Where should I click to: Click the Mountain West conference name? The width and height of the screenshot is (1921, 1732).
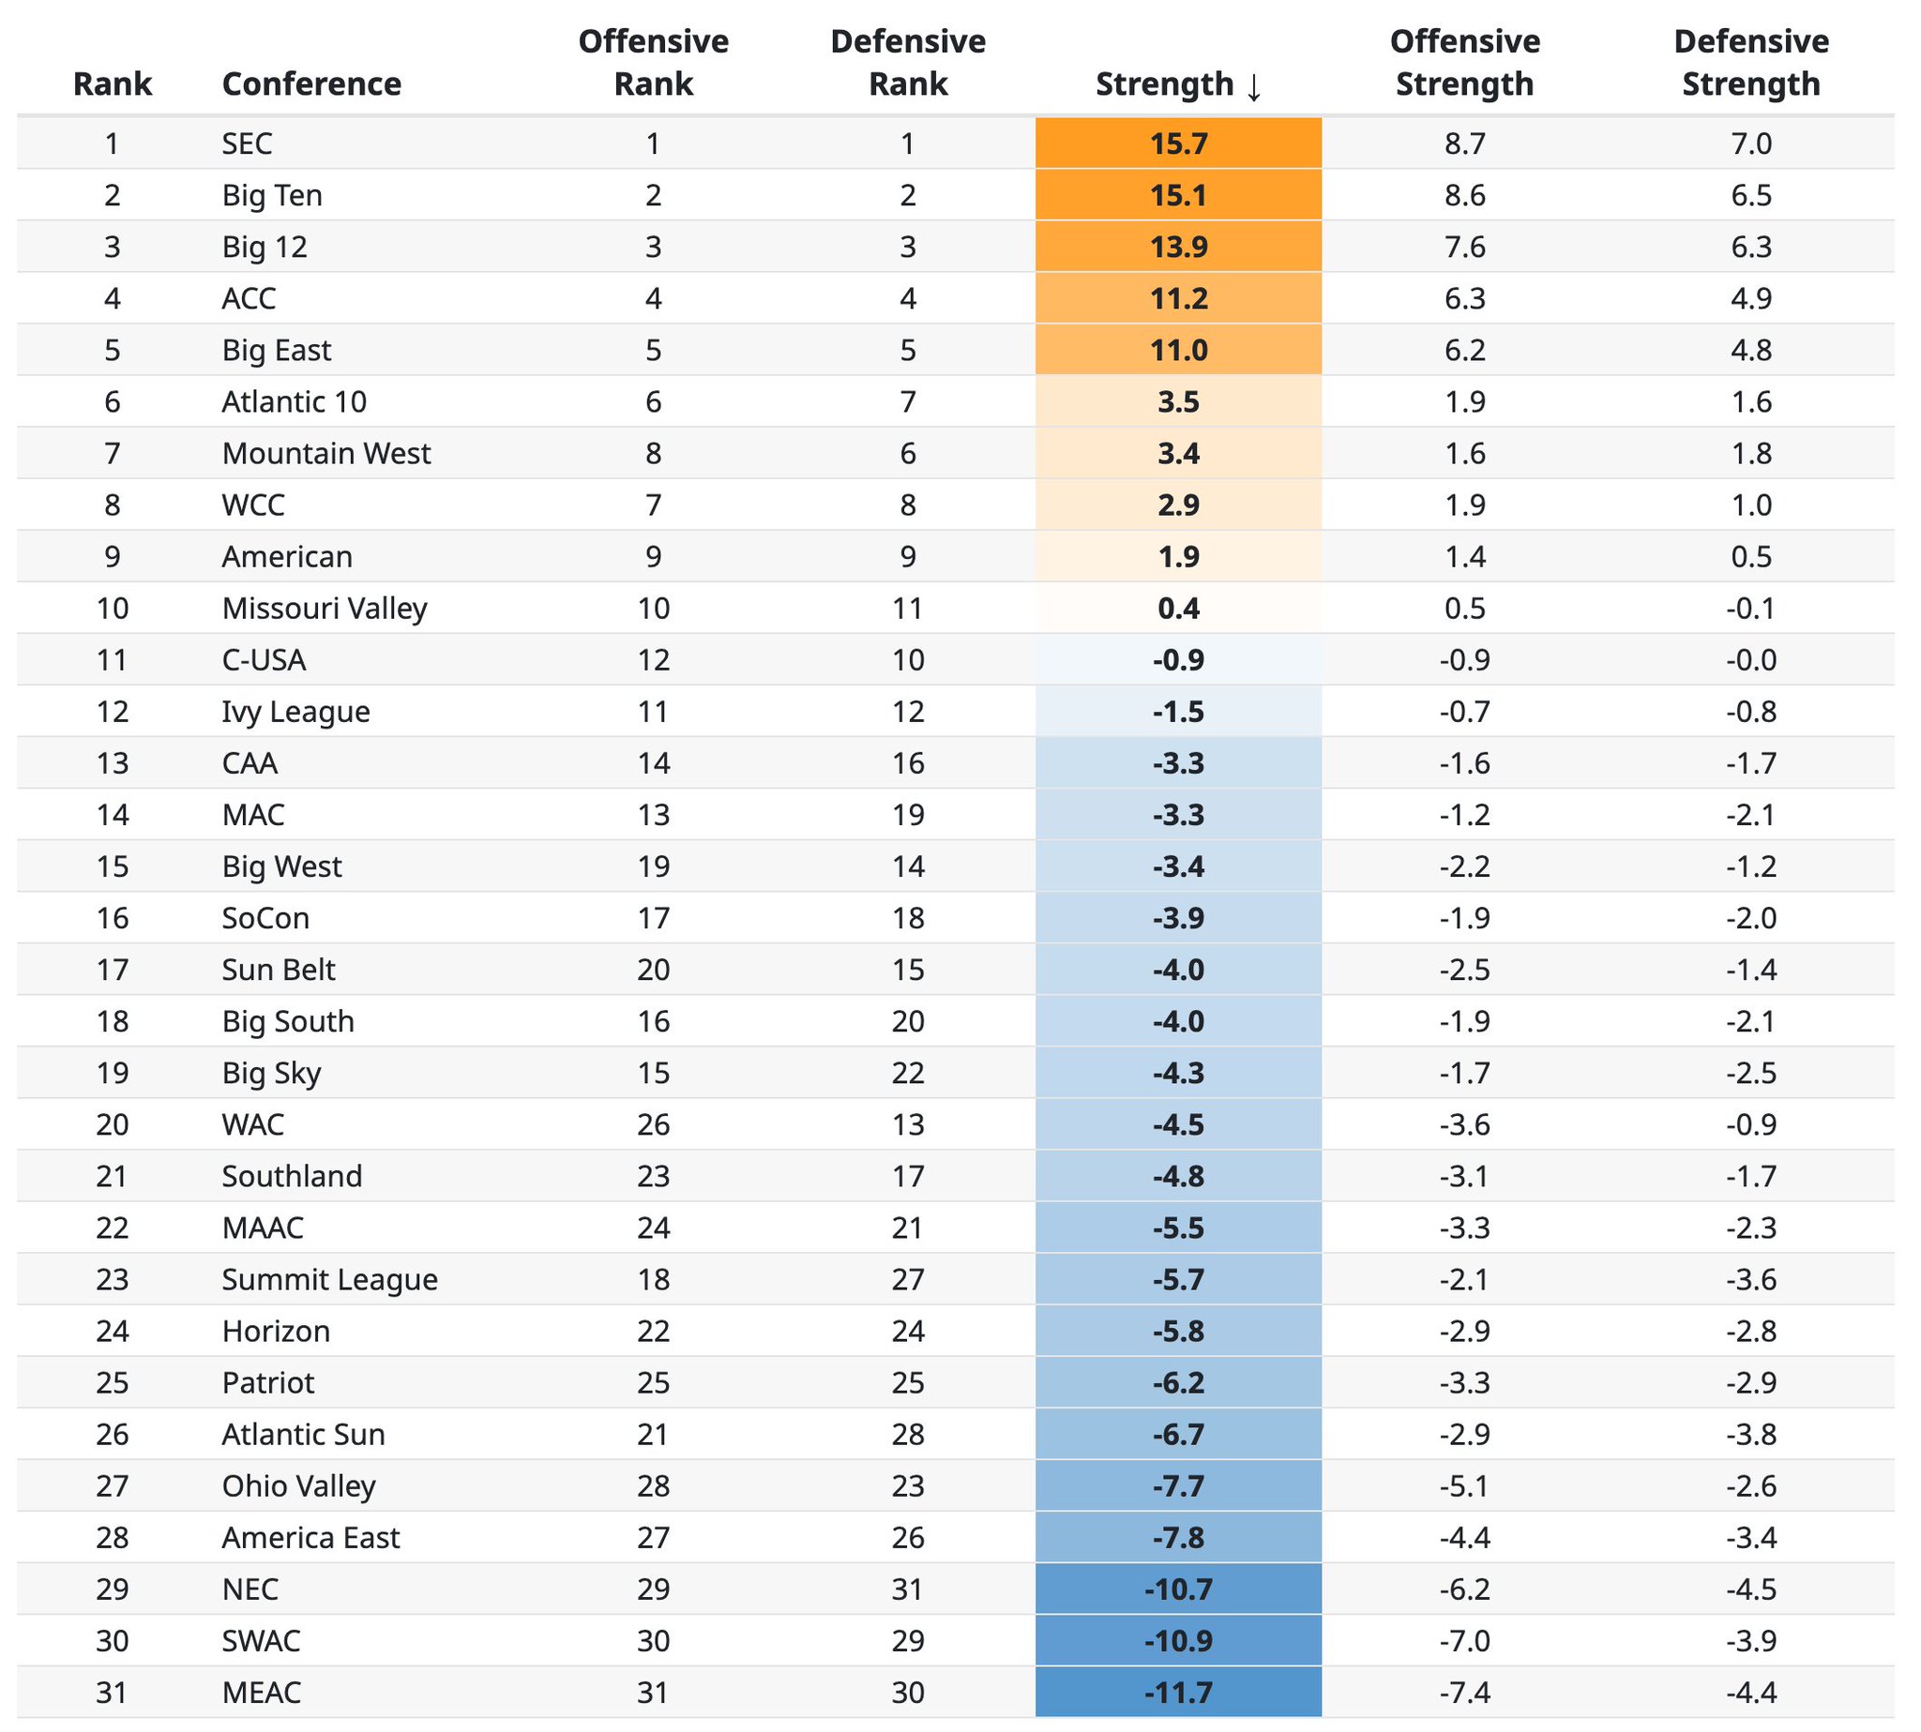click(x=325, y=453)
